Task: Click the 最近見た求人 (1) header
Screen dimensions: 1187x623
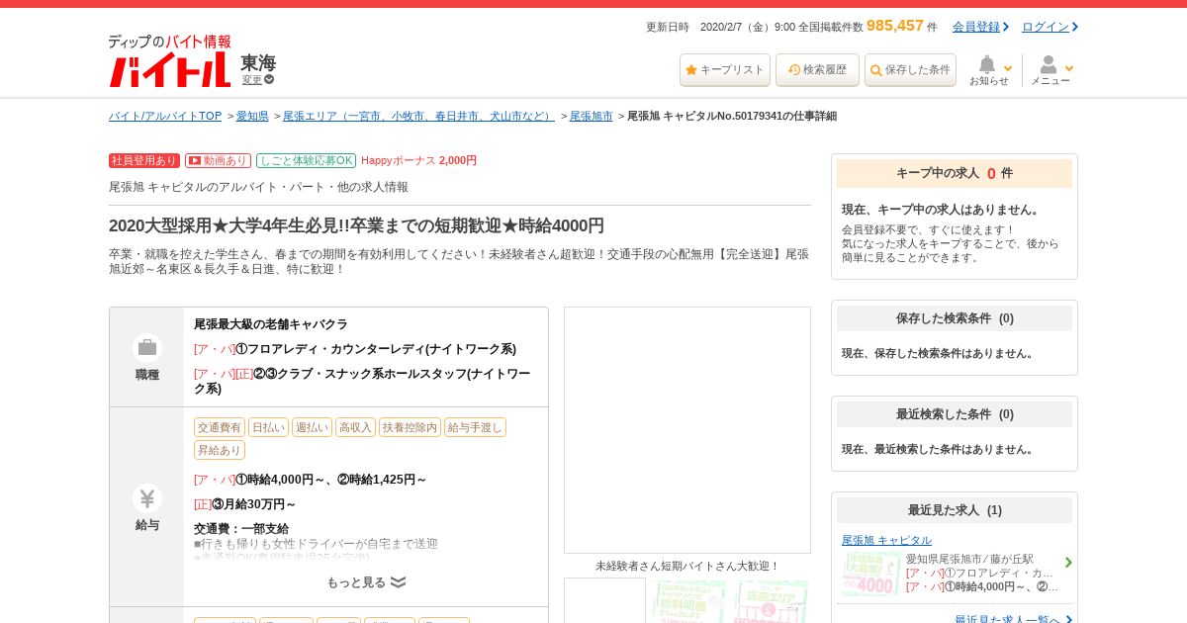Action: coord(955,510)
